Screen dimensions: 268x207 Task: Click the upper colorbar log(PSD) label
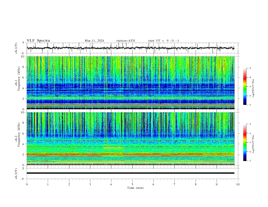(x=253, y=88)
